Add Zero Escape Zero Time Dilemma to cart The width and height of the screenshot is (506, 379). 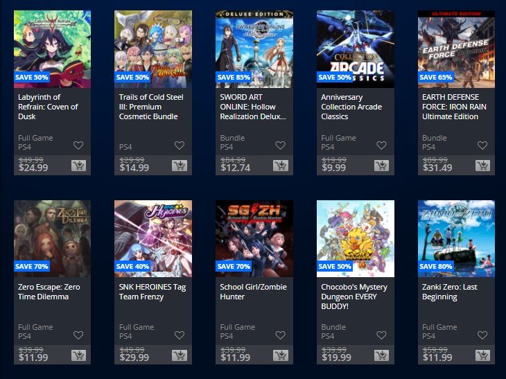coord(78,355)
